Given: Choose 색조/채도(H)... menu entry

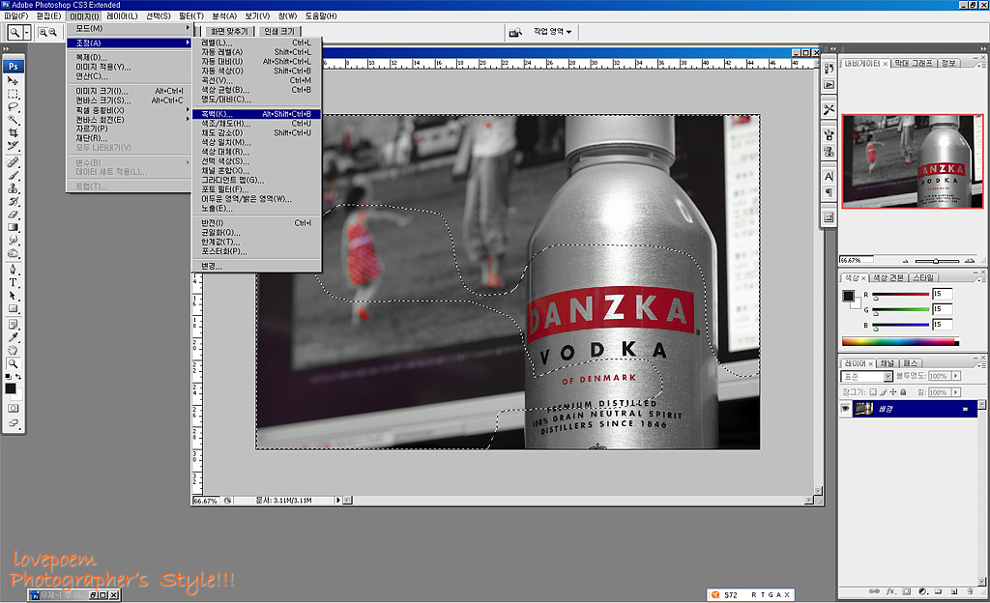Looking at the screenshot, I should pyautogui.click(x=257, y=124).
